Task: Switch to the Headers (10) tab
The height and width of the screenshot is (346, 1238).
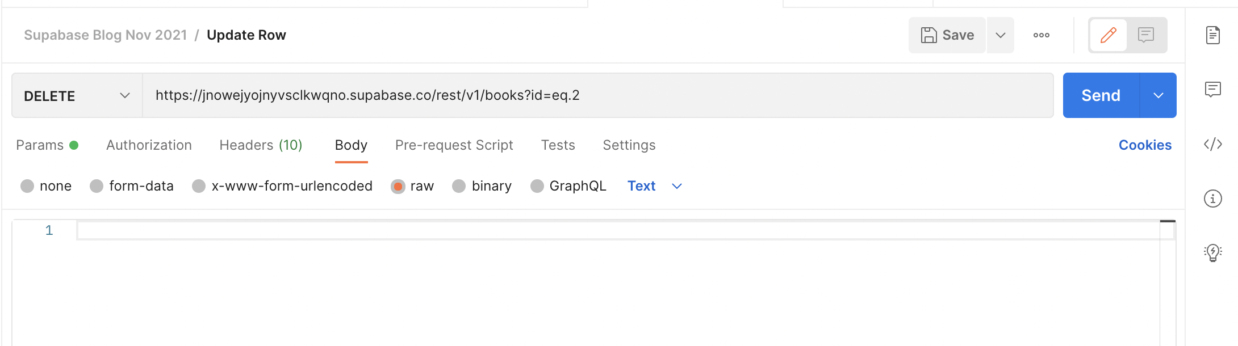Action: tap(261, 145)
